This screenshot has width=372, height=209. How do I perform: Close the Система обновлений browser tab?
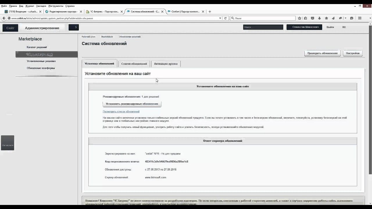[x=162, y=12]
